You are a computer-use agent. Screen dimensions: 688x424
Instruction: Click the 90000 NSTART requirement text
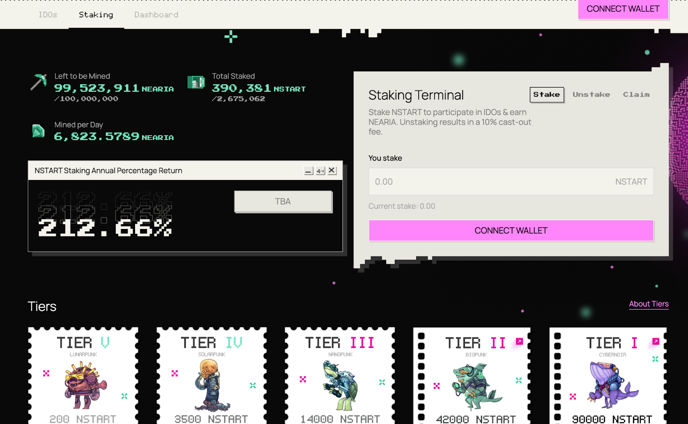[x=612, y=419]
